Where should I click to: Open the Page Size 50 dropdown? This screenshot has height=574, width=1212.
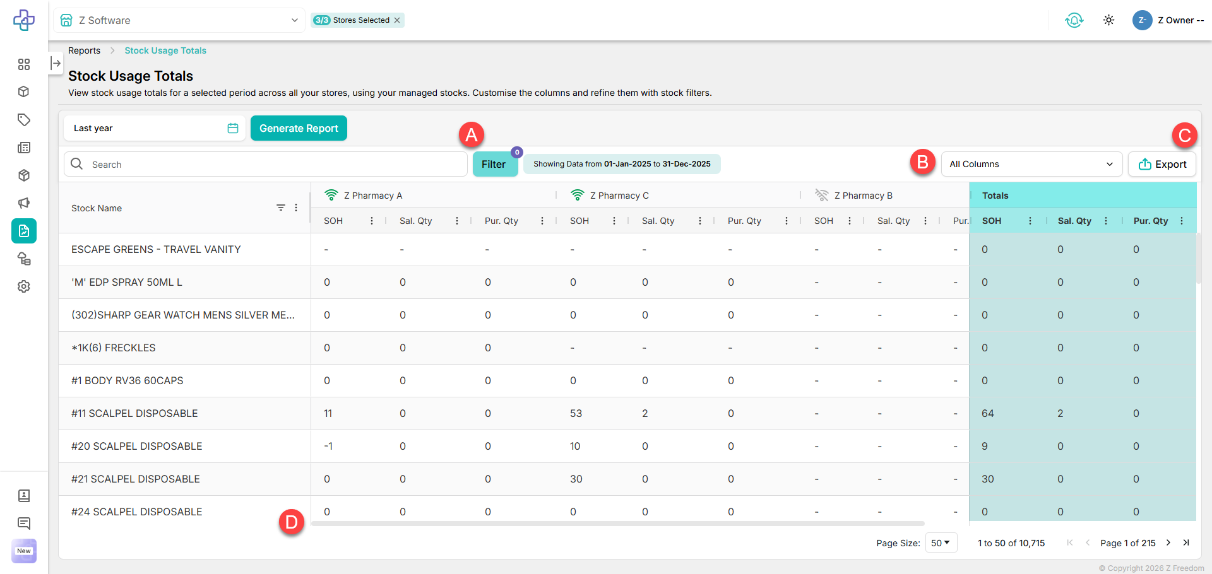tap(941, 542)
